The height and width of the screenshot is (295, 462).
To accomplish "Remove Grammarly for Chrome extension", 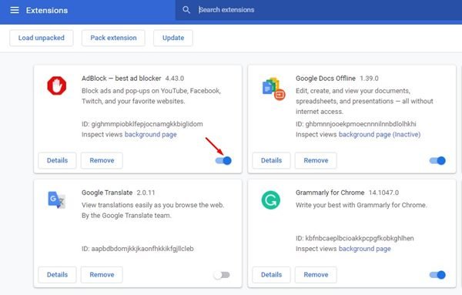I will click(x=316, y=275).
